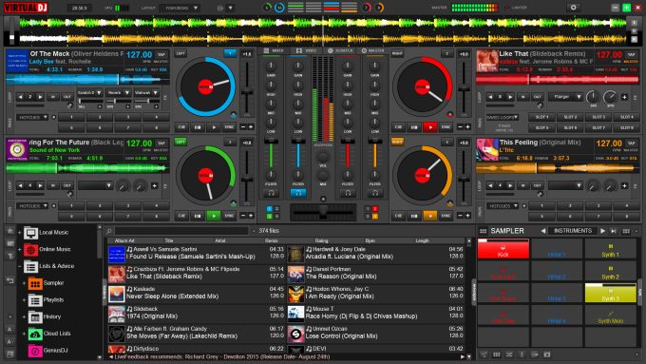The height and width of the screenshot is (364, 646).
Task: Click the search input field in browser
Action: coord(181,231)
